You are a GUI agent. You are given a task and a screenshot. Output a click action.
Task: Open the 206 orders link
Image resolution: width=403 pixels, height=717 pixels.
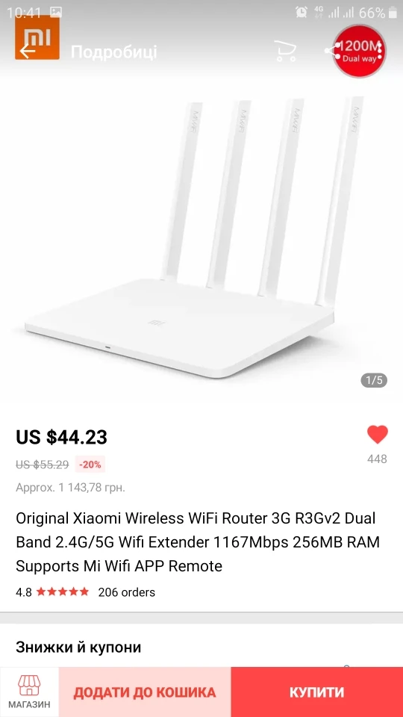(127, 592)
